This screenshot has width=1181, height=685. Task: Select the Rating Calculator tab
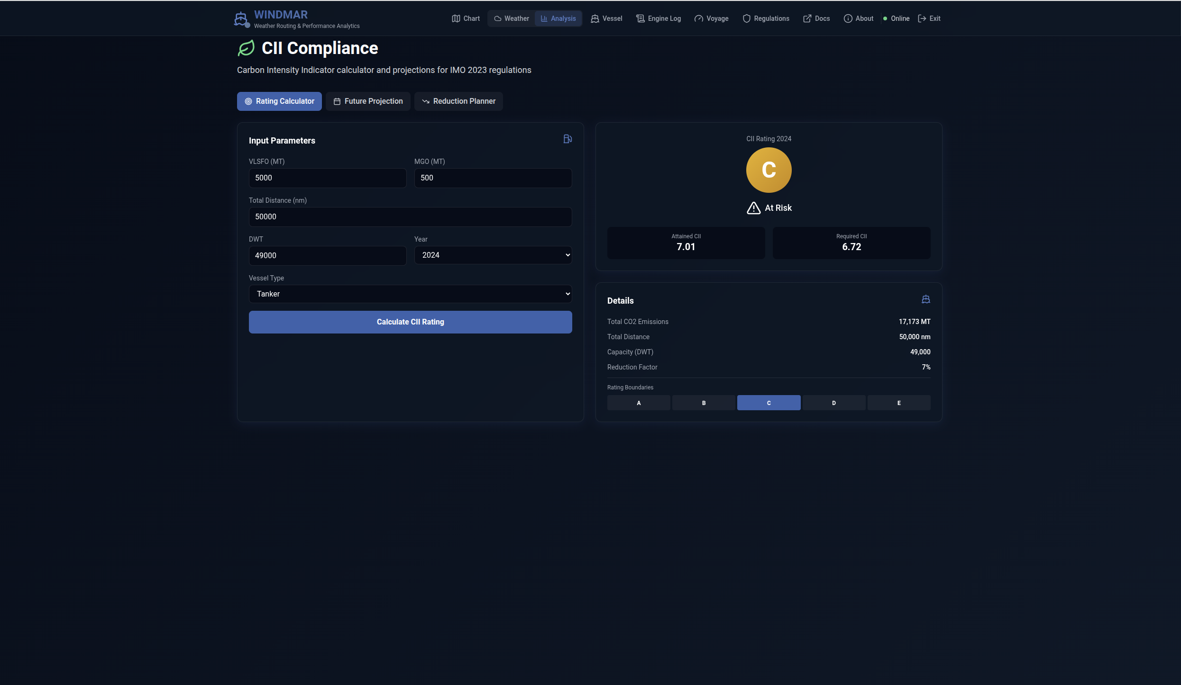click(279, 101)
